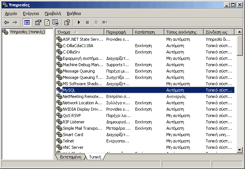
Task: Open the Αρχείο menu
Action: point(11,14)
